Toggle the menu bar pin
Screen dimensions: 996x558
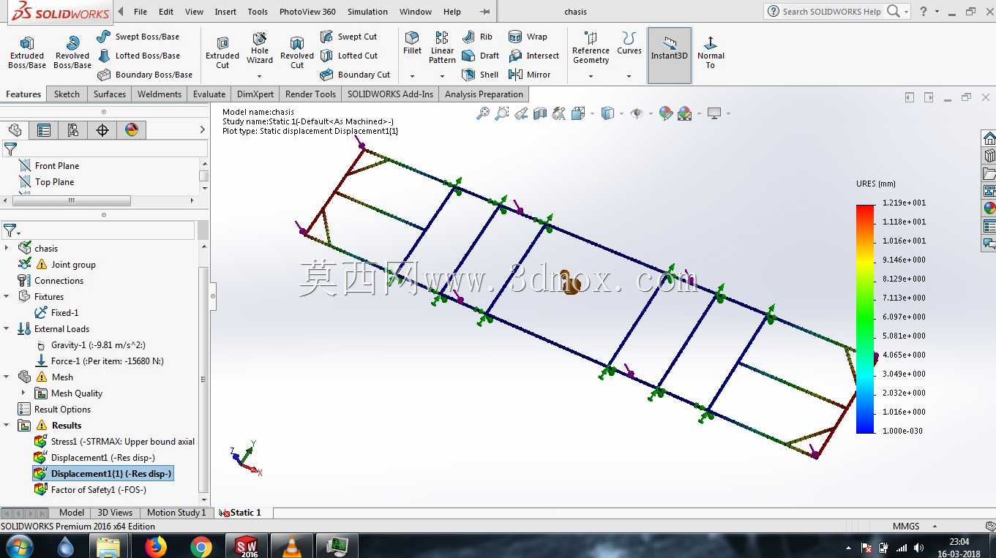484,12
